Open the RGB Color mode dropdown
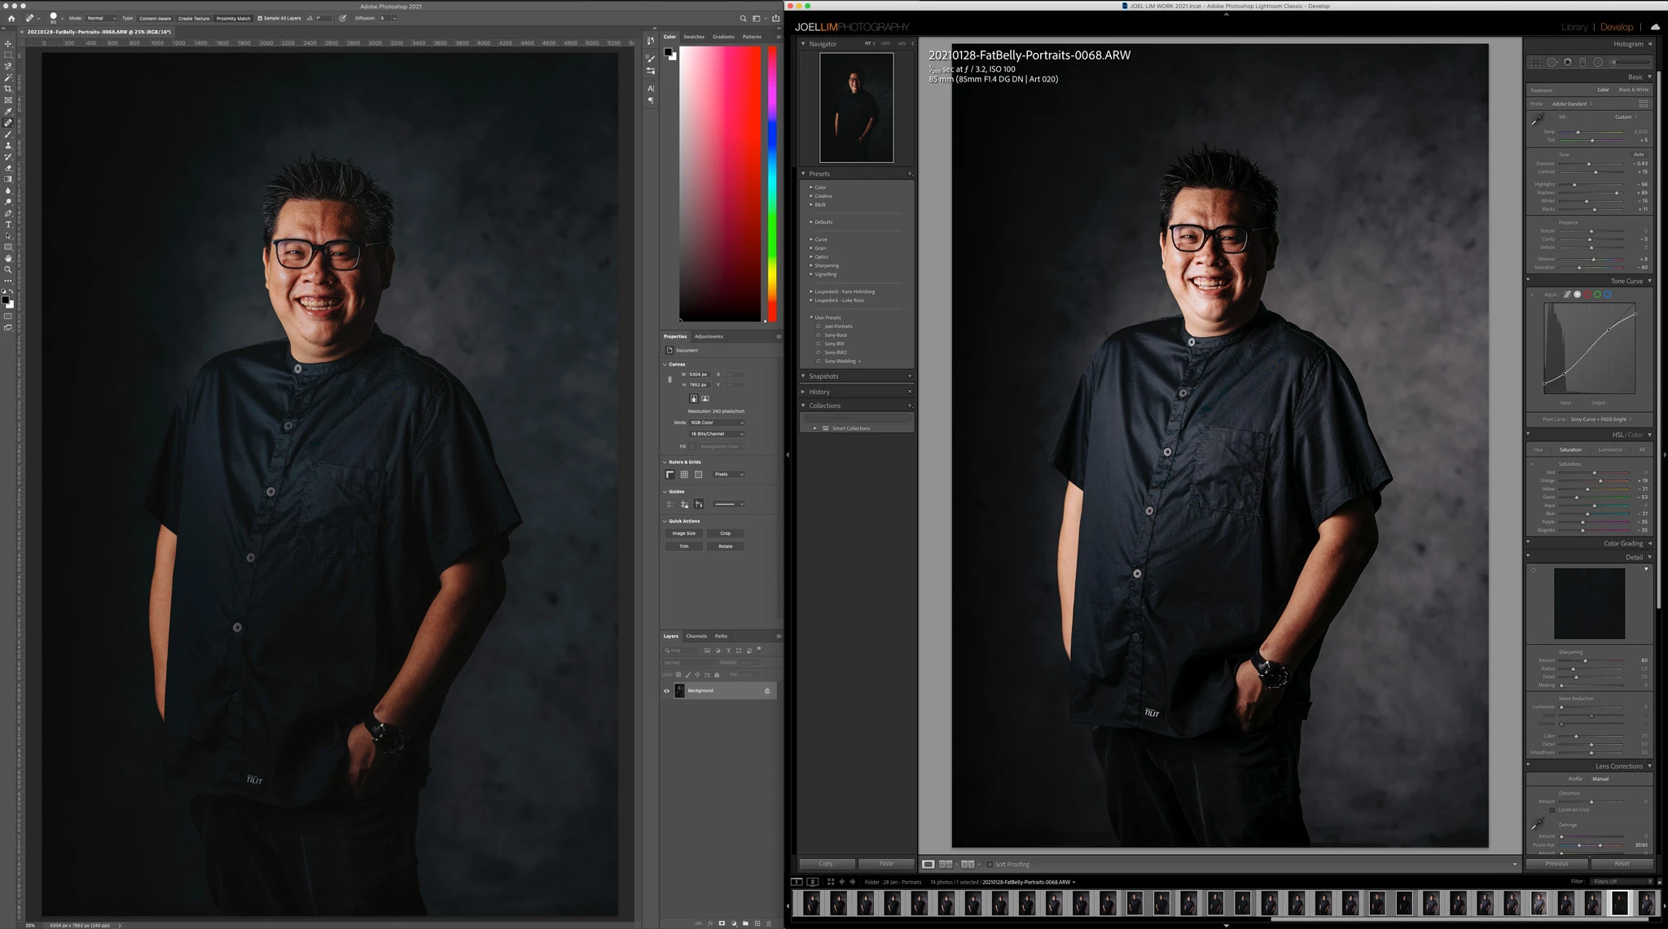1668x929 pixels. click(x=717, y=423)
